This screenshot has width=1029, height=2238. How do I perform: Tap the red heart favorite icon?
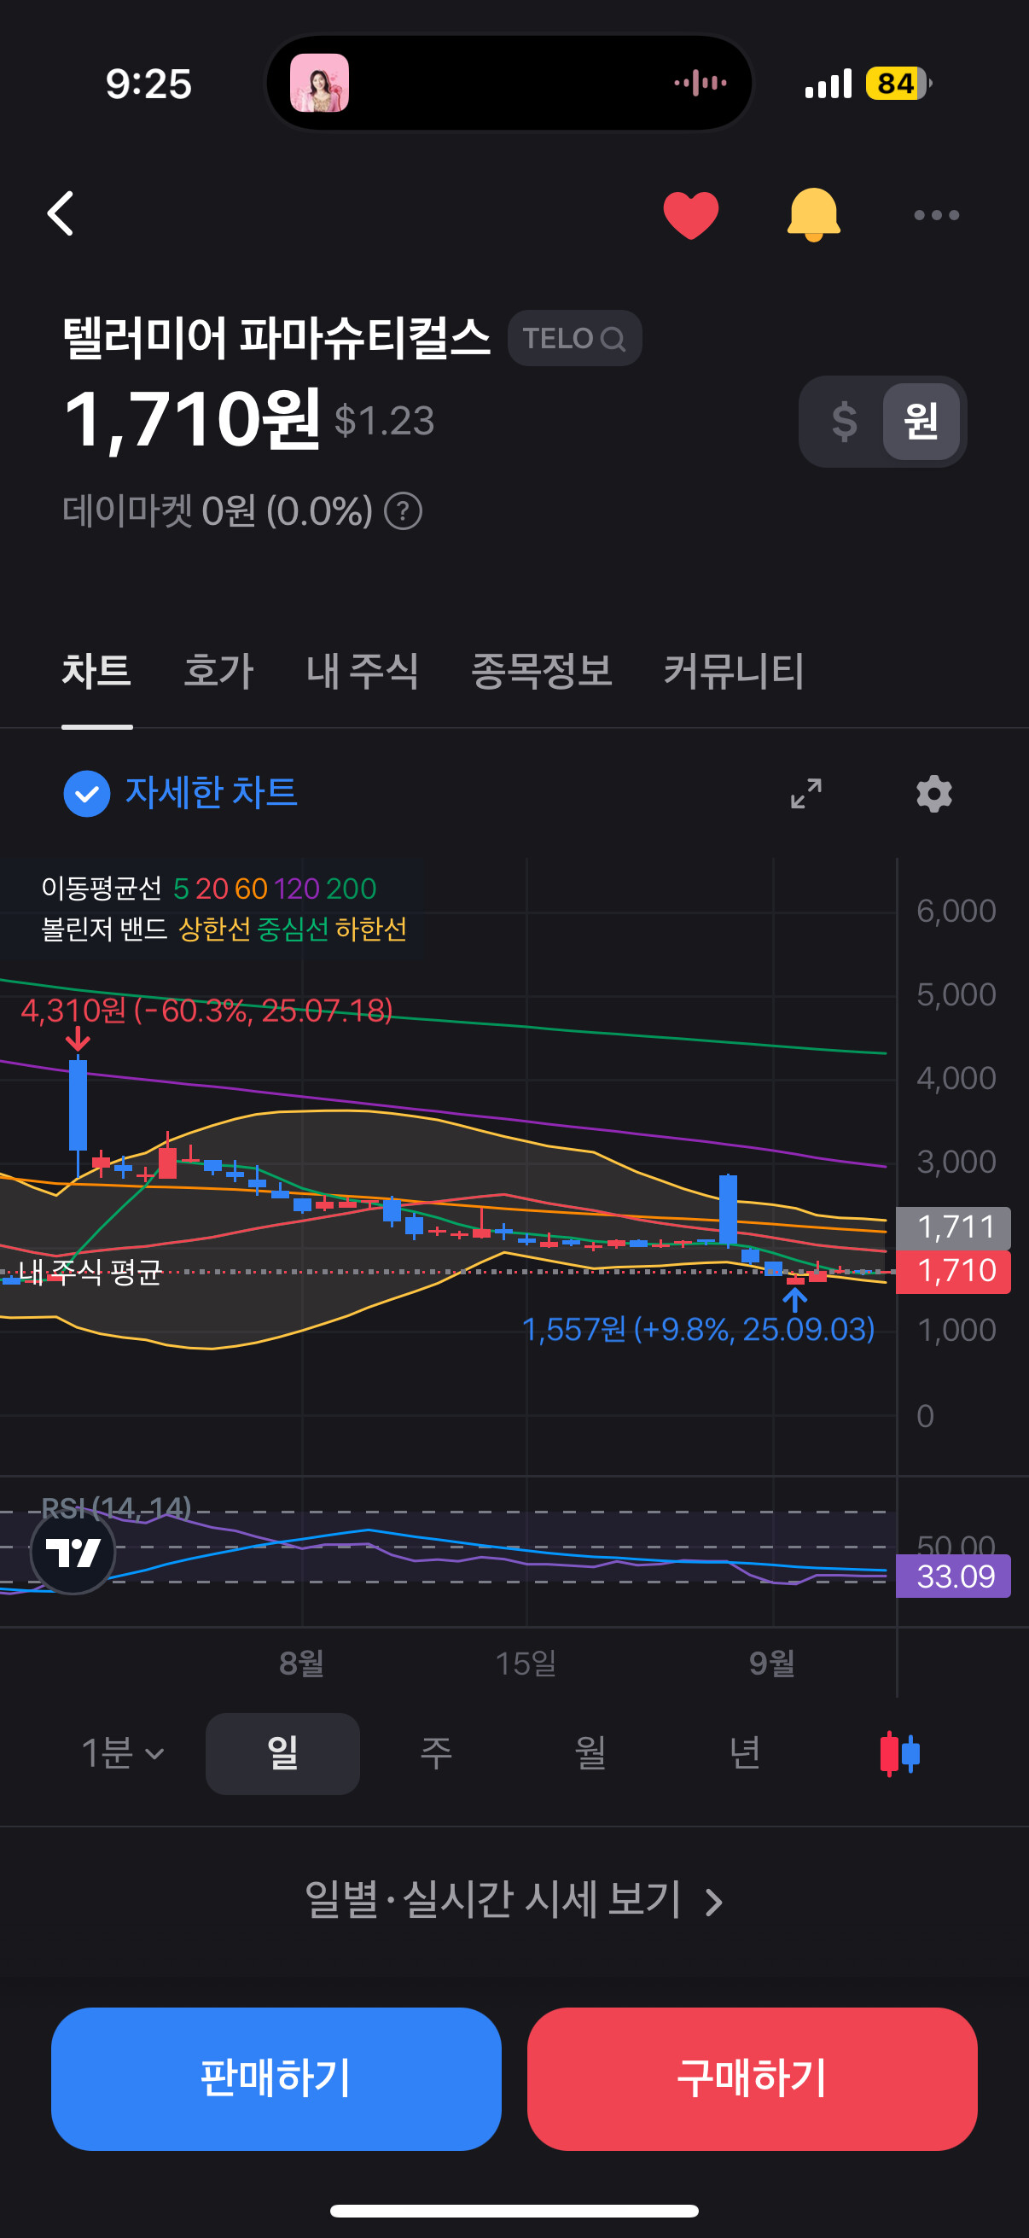coord(690,214)
